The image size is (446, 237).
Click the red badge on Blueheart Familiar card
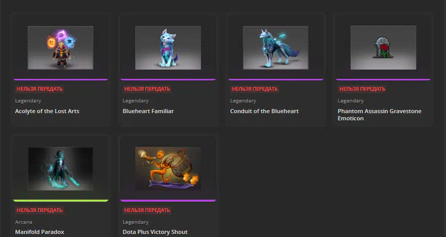pyautogui.click(x=147, y=89)
